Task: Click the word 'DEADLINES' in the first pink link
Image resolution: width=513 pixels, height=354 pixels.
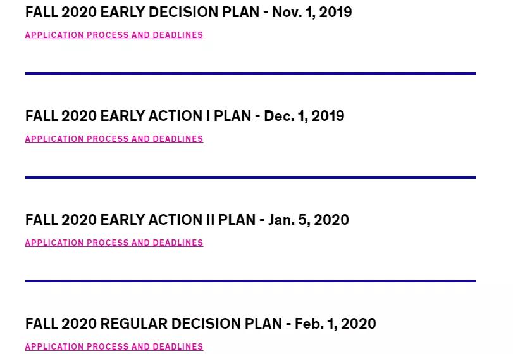Action: (x=178, y=35)
